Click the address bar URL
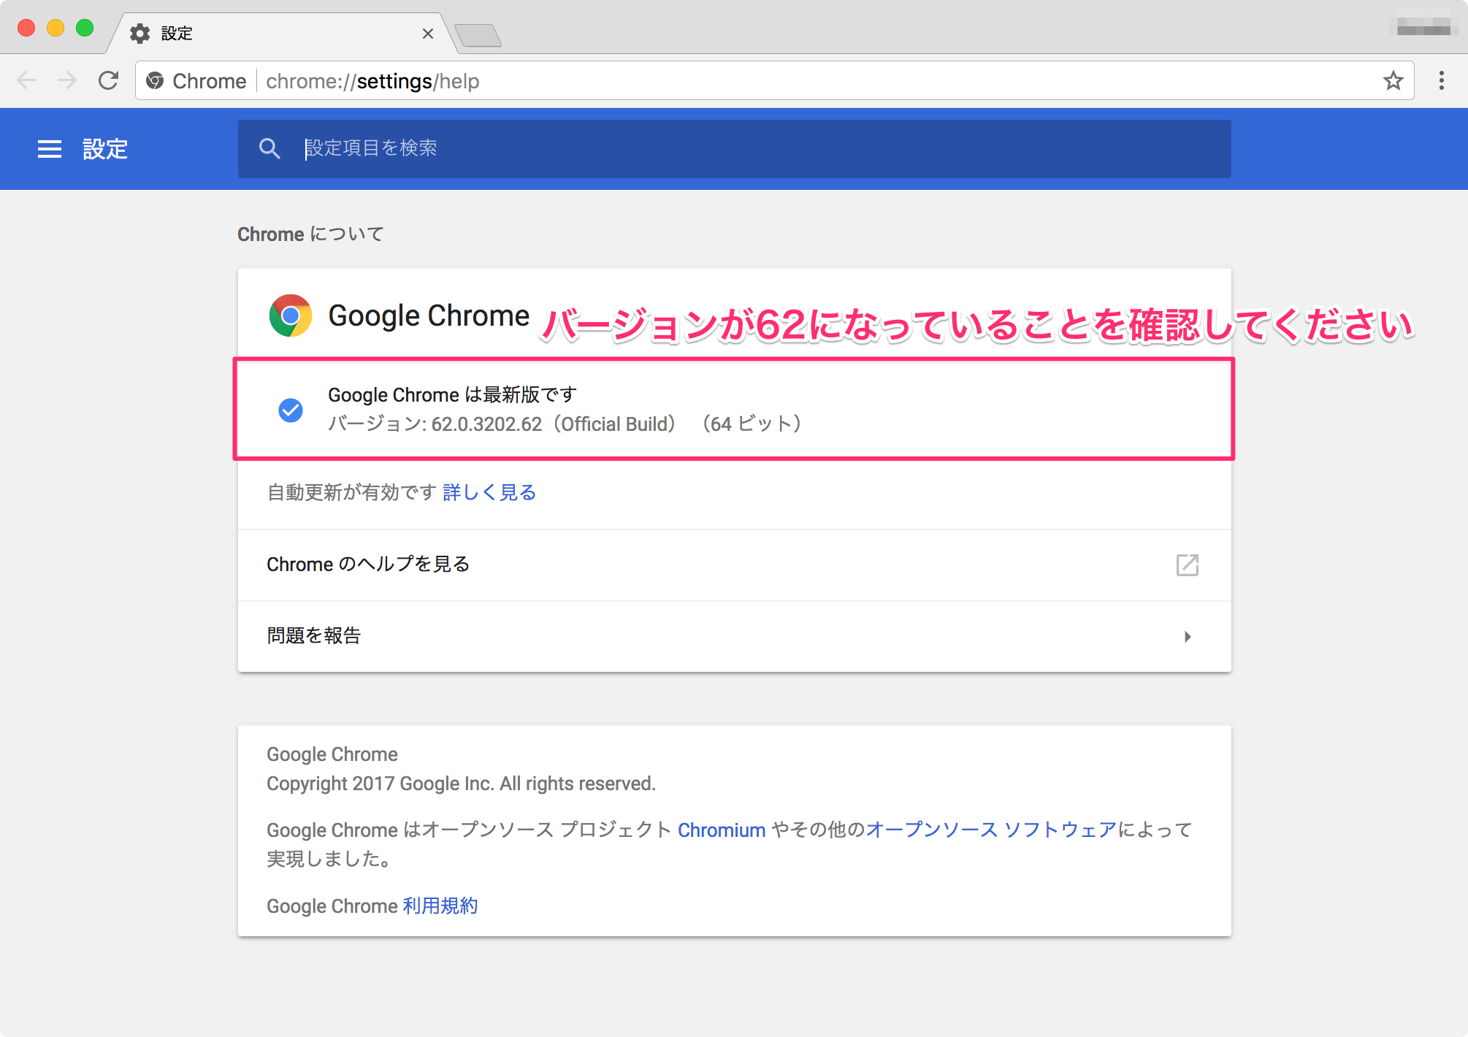1468x1037 pixels. (x=372, y=81)
